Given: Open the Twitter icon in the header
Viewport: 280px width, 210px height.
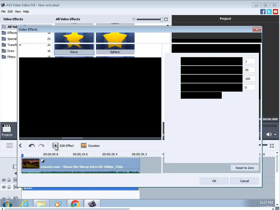Looking at the screenshot, I should tap(269, 11).
